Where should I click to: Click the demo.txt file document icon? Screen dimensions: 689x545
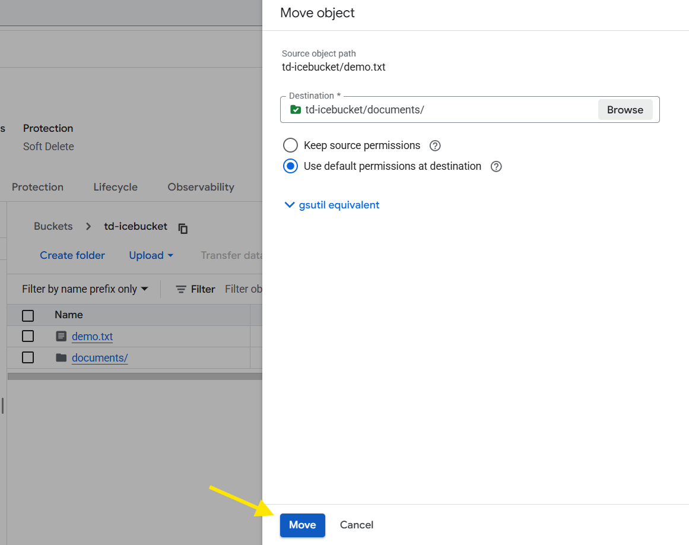click(61, 336)
